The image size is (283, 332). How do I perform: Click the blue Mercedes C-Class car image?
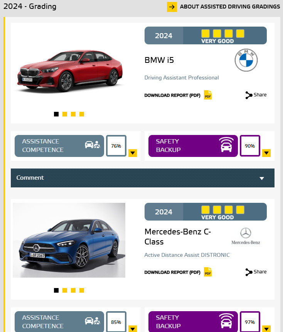click(x=69, y=240)
